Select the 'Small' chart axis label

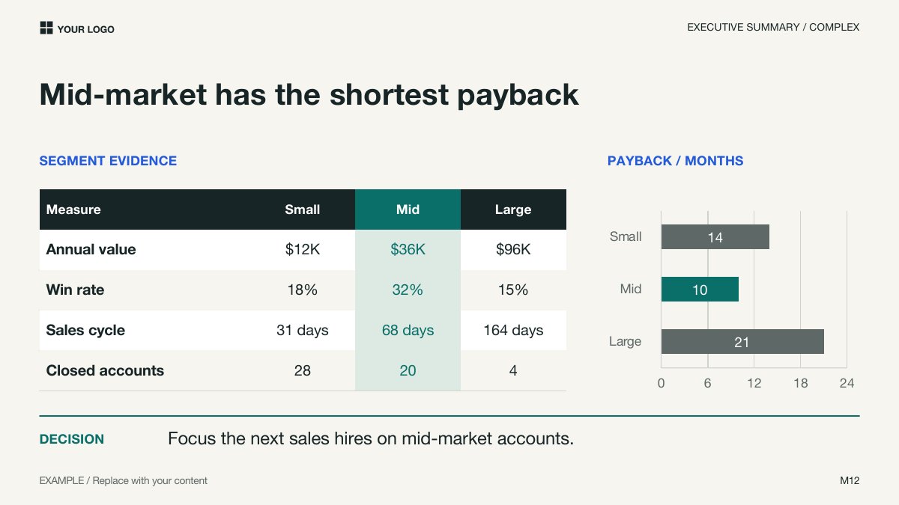(626, 236)
